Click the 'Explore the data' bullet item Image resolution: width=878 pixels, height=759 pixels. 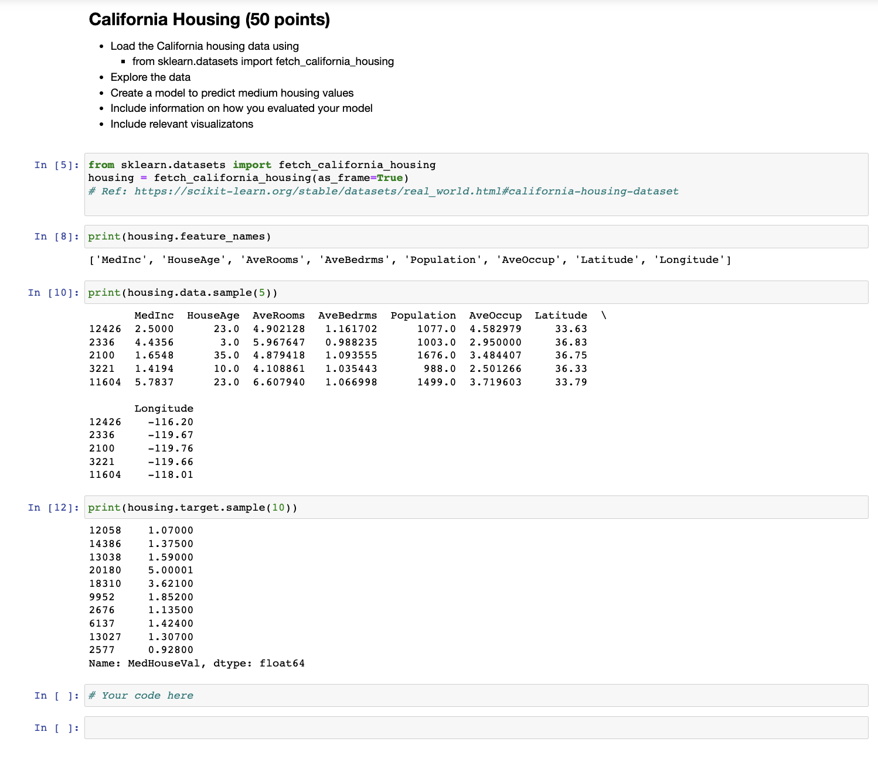tap(150, 77)
